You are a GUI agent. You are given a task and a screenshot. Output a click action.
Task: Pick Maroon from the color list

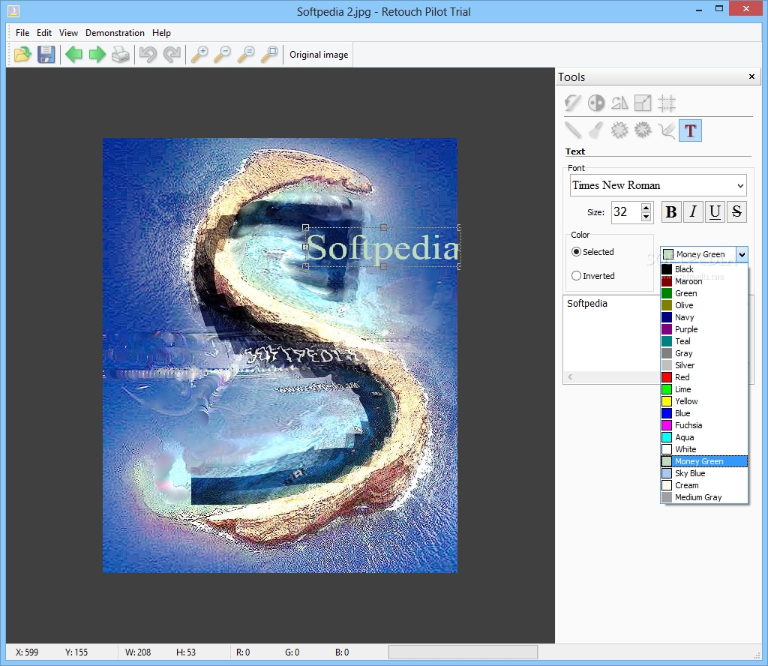(x=704, y=281)
